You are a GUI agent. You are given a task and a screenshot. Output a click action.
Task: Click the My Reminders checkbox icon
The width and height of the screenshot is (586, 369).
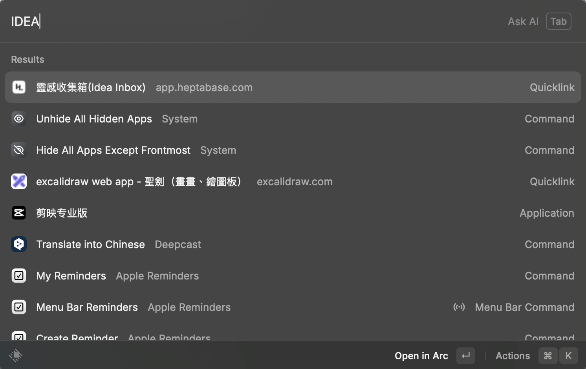pos(19,276)
